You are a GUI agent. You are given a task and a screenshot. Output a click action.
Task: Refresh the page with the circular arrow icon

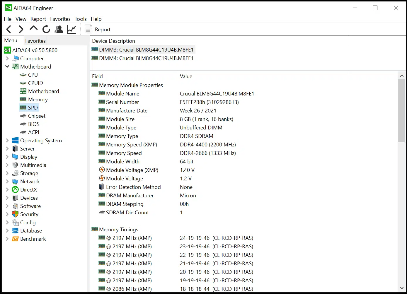coord(46,29)
